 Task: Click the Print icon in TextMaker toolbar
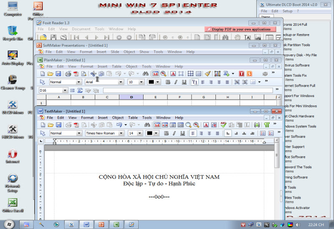pos(68,125)
